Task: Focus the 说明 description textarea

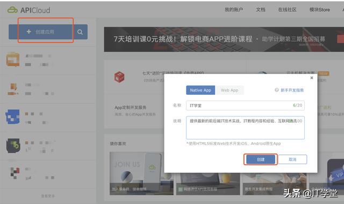Action: pos(245,128)
